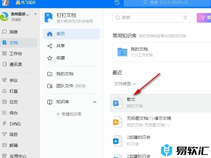Image resolution: width=211 pixels, height=158 pixels.
Task: Click the global search bar (Ctrl+Shift+F)
Action: (167, 2)
